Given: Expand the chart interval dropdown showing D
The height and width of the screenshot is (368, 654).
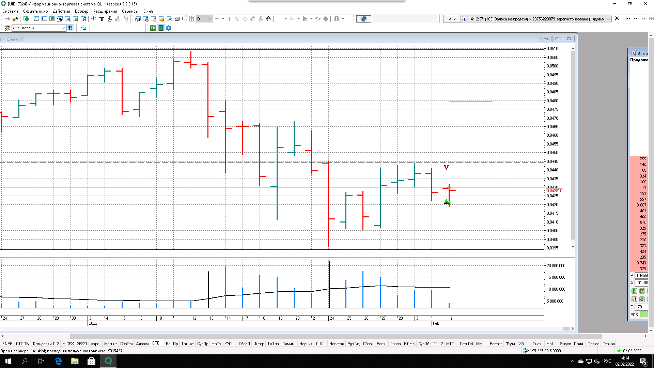Looking at the screenshot, I should click(x=209, y=19).
